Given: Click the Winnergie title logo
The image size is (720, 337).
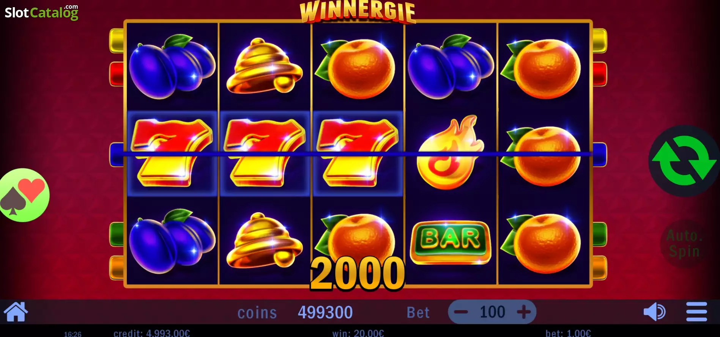Looking at the screenshot, I should [x=358, y=11].
